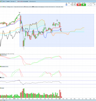Toggle the Price indicator tab

pos(5,7)
